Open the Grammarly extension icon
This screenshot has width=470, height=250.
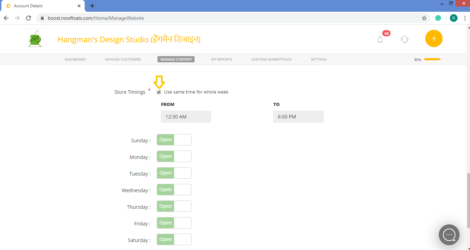pos(438,18)
